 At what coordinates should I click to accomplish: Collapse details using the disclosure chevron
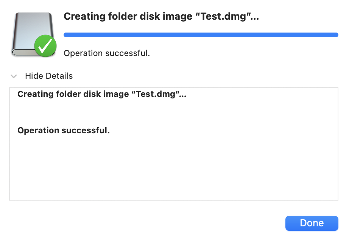pyautogui.click(x=14, y=76)
